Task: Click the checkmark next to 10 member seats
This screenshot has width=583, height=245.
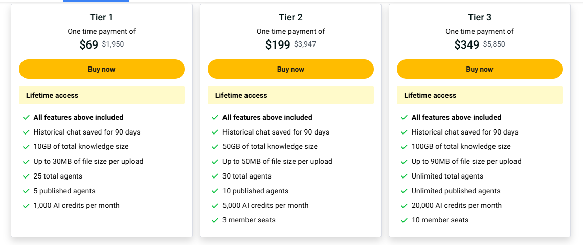Action: click(404, 220)
